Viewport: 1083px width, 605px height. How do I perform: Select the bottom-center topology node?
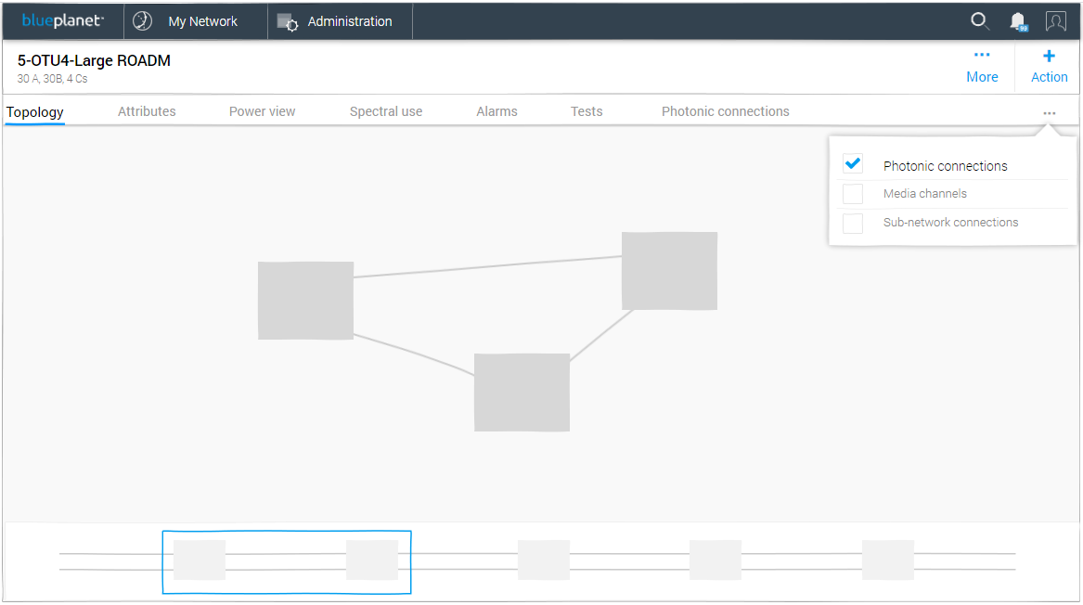(522, 393)
